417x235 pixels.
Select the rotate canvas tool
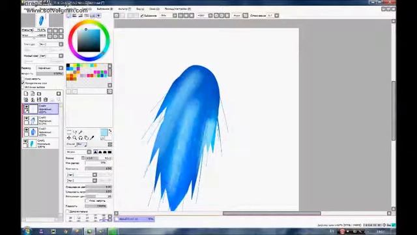[81, 138]
